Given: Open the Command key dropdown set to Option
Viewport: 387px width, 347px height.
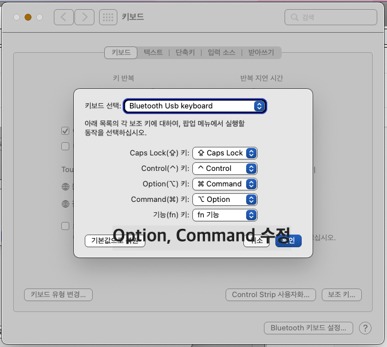Looking at the screenshot, I should click(225, 200).
